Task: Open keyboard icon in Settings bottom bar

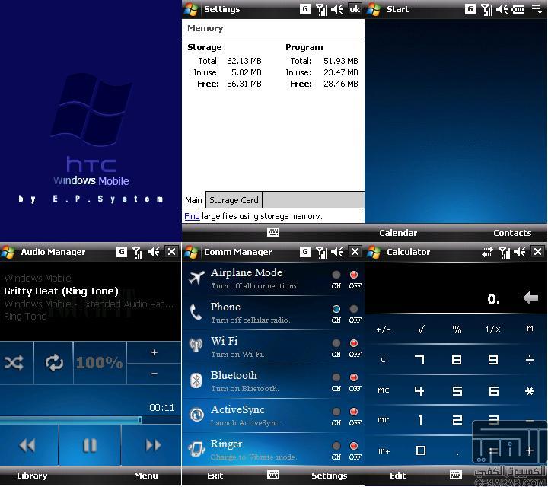Action: 273,232
